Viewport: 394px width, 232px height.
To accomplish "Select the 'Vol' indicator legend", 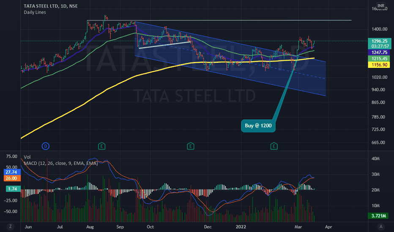I will pyautogui.click(x=27, y=157).
